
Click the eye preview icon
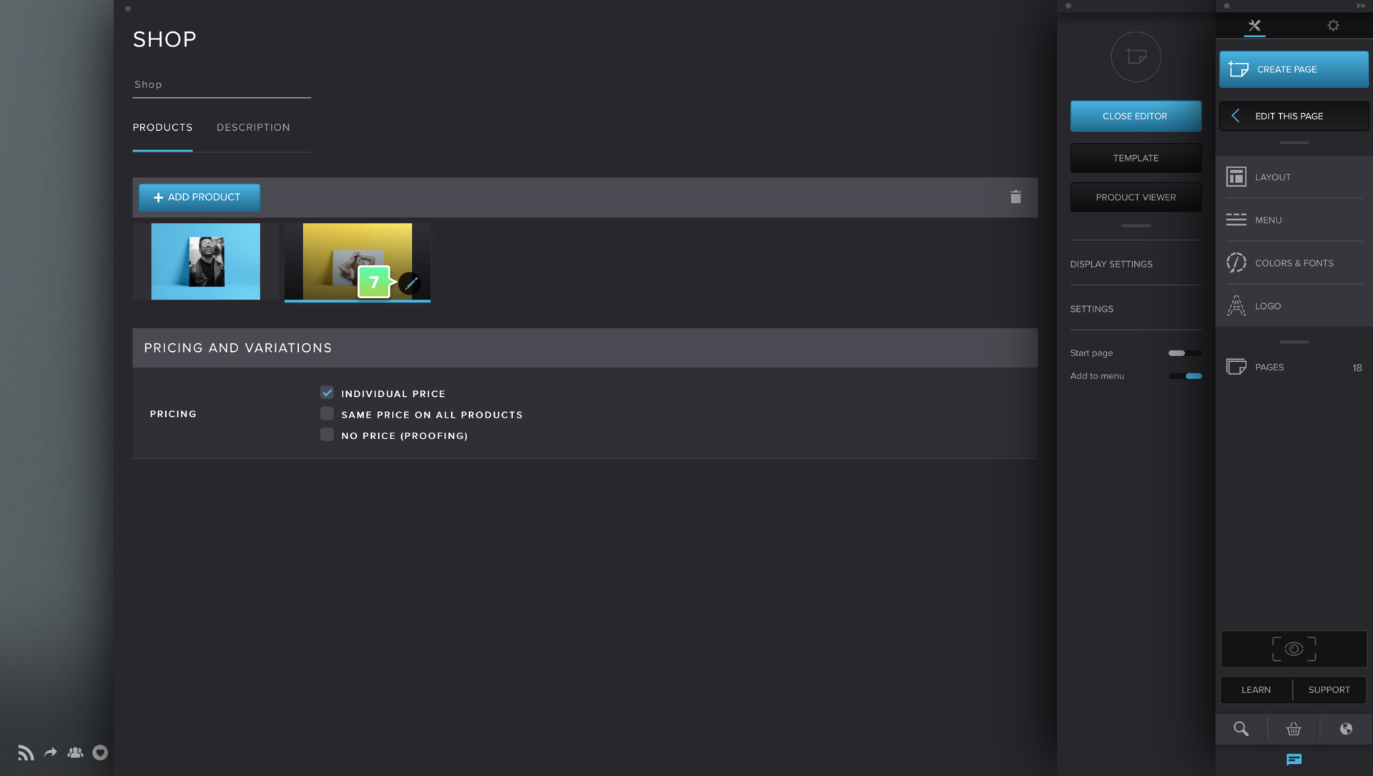1294,649
